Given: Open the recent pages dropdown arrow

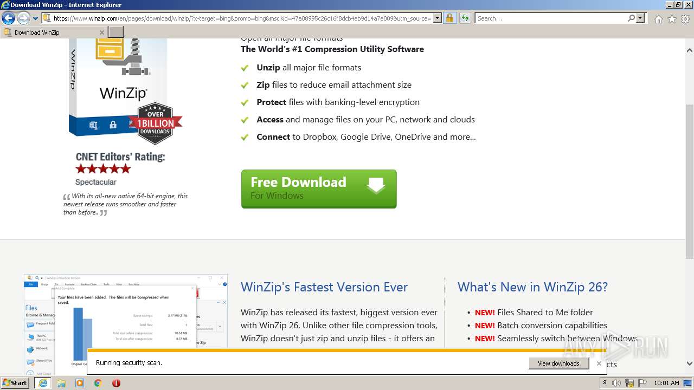Looking at the screenshot, I should coord(35,18).
